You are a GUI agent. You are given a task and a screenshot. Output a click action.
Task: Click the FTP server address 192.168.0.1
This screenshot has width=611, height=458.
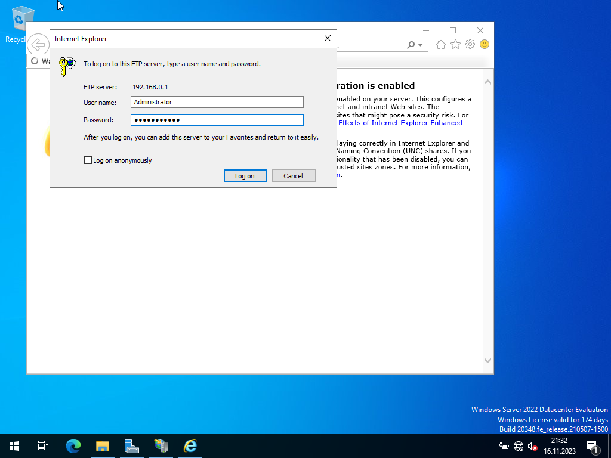point(150,87)
